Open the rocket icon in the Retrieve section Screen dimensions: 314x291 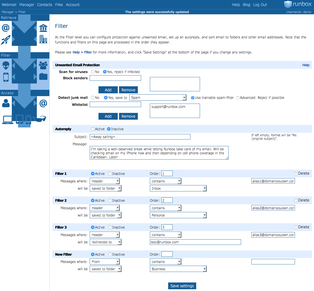point(6,40)
